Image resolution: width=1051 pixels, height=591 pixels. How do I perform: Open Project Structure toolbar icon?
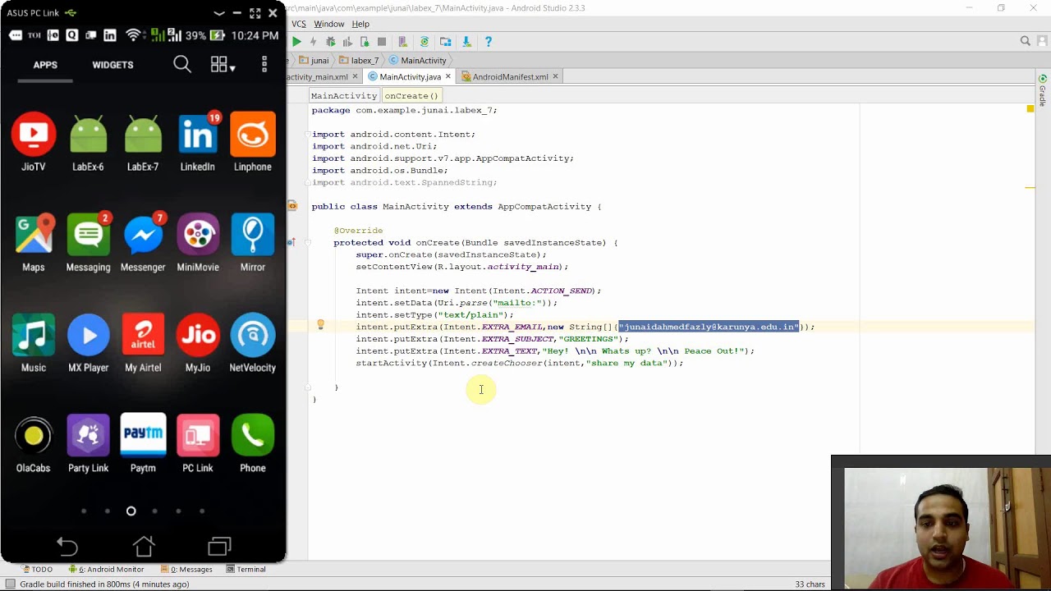(x=446, y=42)
